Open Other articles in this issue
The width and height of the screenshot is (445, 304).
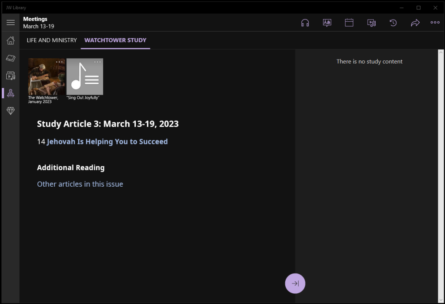click(x=80, y=184)
